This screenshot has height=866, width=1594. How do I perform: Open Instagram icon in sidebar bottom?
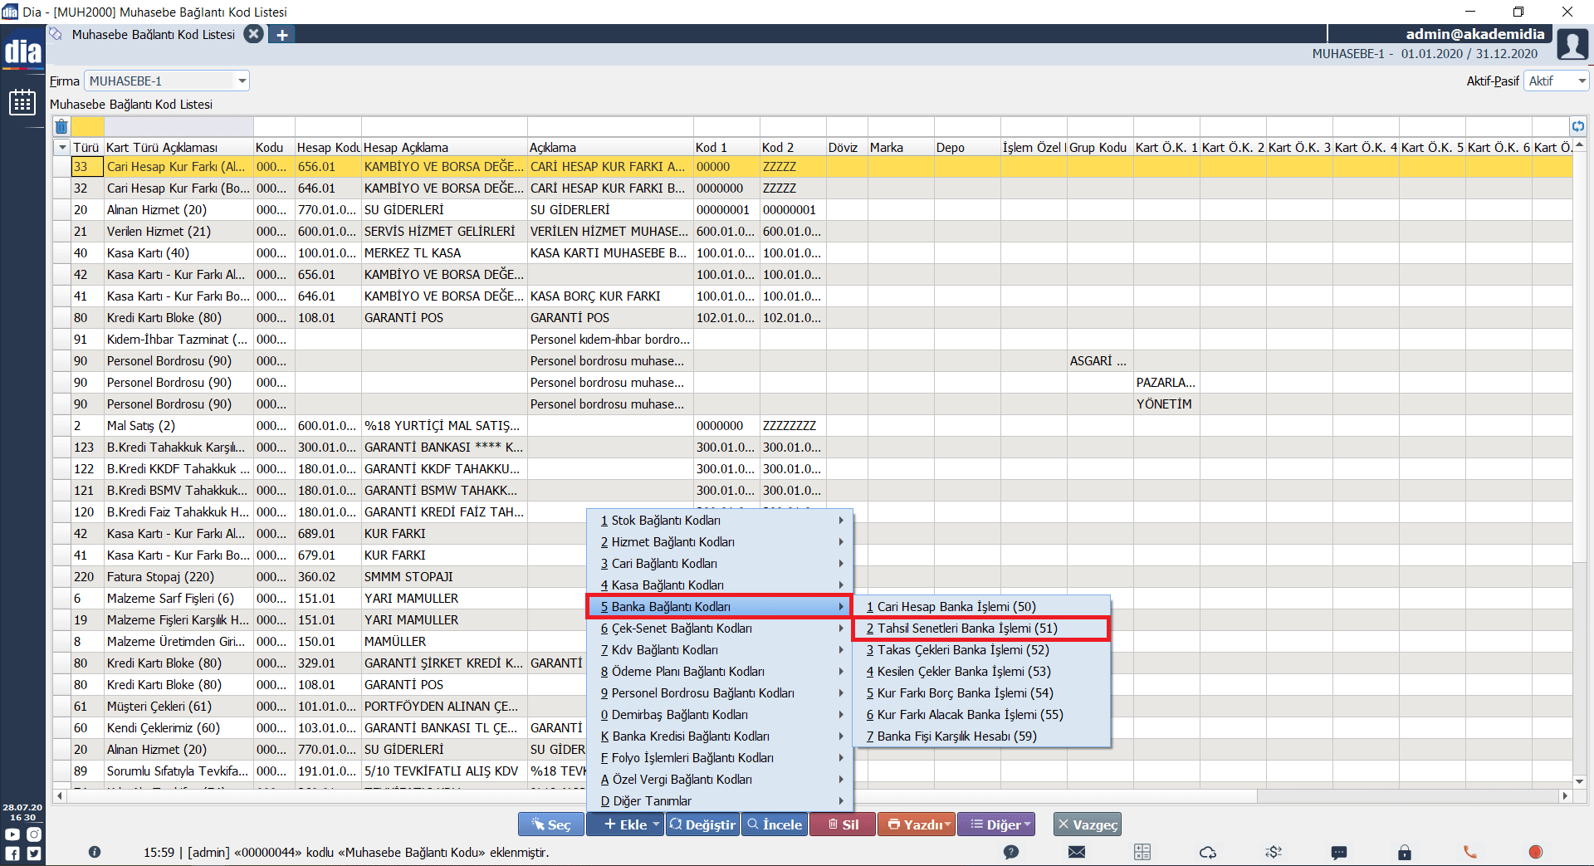(34, 834)
